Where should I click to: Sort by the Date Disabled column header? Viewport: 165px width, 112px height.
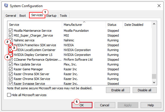[x=137, y=25]
